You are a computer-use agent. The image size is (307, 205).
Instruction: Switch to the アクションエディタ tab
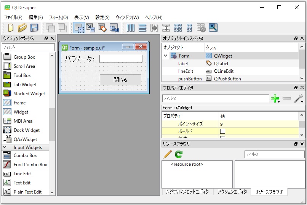pyautogui.click(x=232, y=192)
